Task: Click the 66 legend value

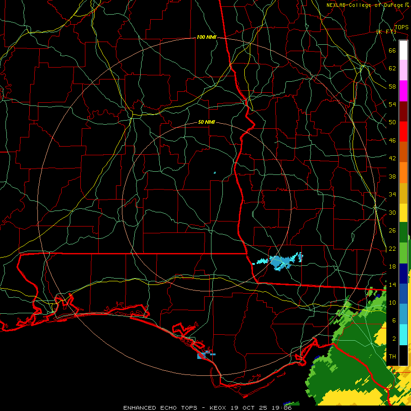Action: coord(392,50)
